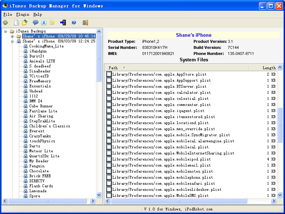Viewport: 285px width, 214px height.
Task: Click the lock icon beside Essentials
Action: pyautogui.click(x=25, y=86)
